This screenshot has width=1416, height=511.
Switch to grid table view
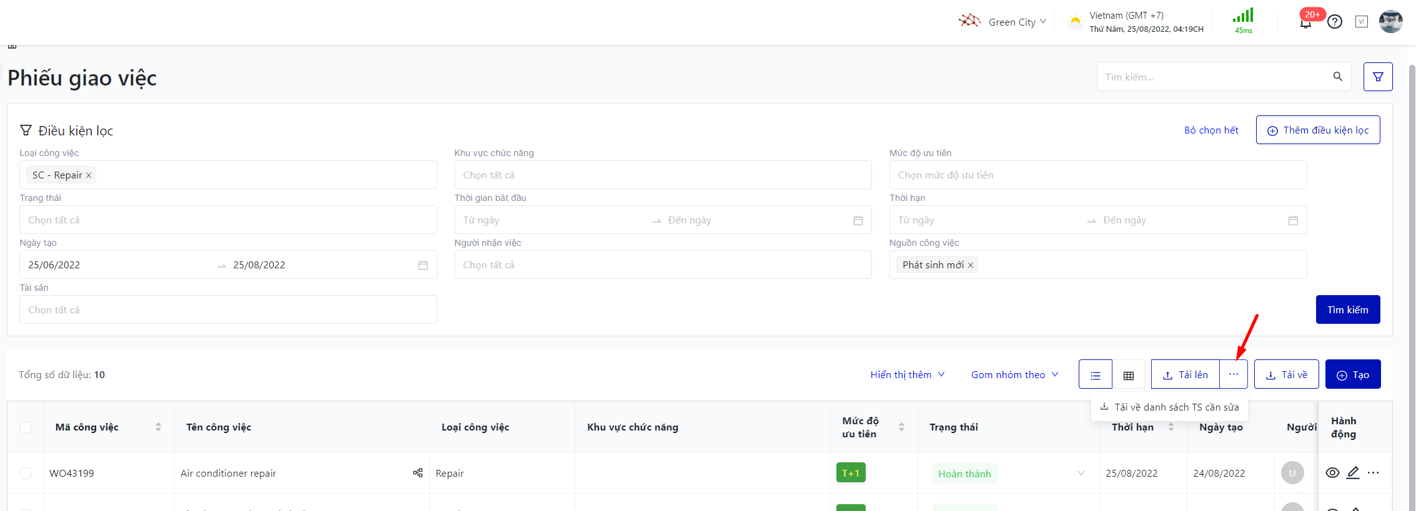pos(1128,375)
